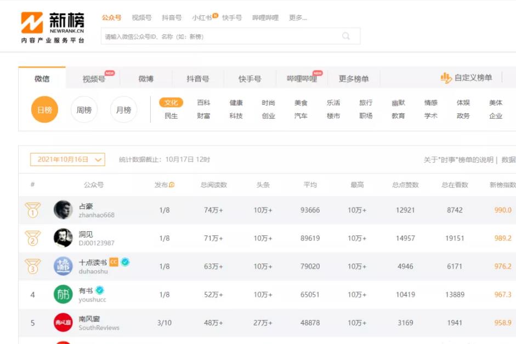This screenshot has width=516, height=344.
Task: Select 抖音号 in top navigation
Action: click(x=172, y=18)
